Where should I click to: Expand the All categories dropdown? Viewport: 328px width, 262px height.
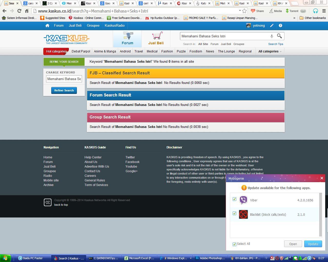(270, 51)
